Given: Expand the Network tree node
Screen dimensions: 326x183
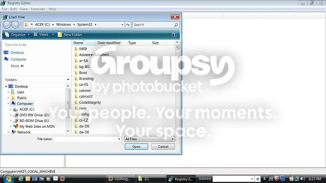Looking at the screenshot, I should pos(8,132).
